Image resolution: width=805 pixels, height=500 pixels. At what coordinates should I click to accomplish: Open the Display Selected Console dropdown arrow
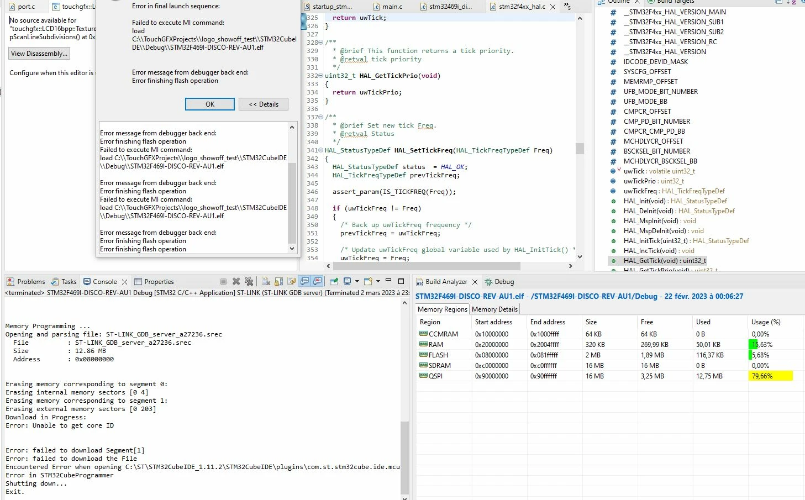[357, 281]
